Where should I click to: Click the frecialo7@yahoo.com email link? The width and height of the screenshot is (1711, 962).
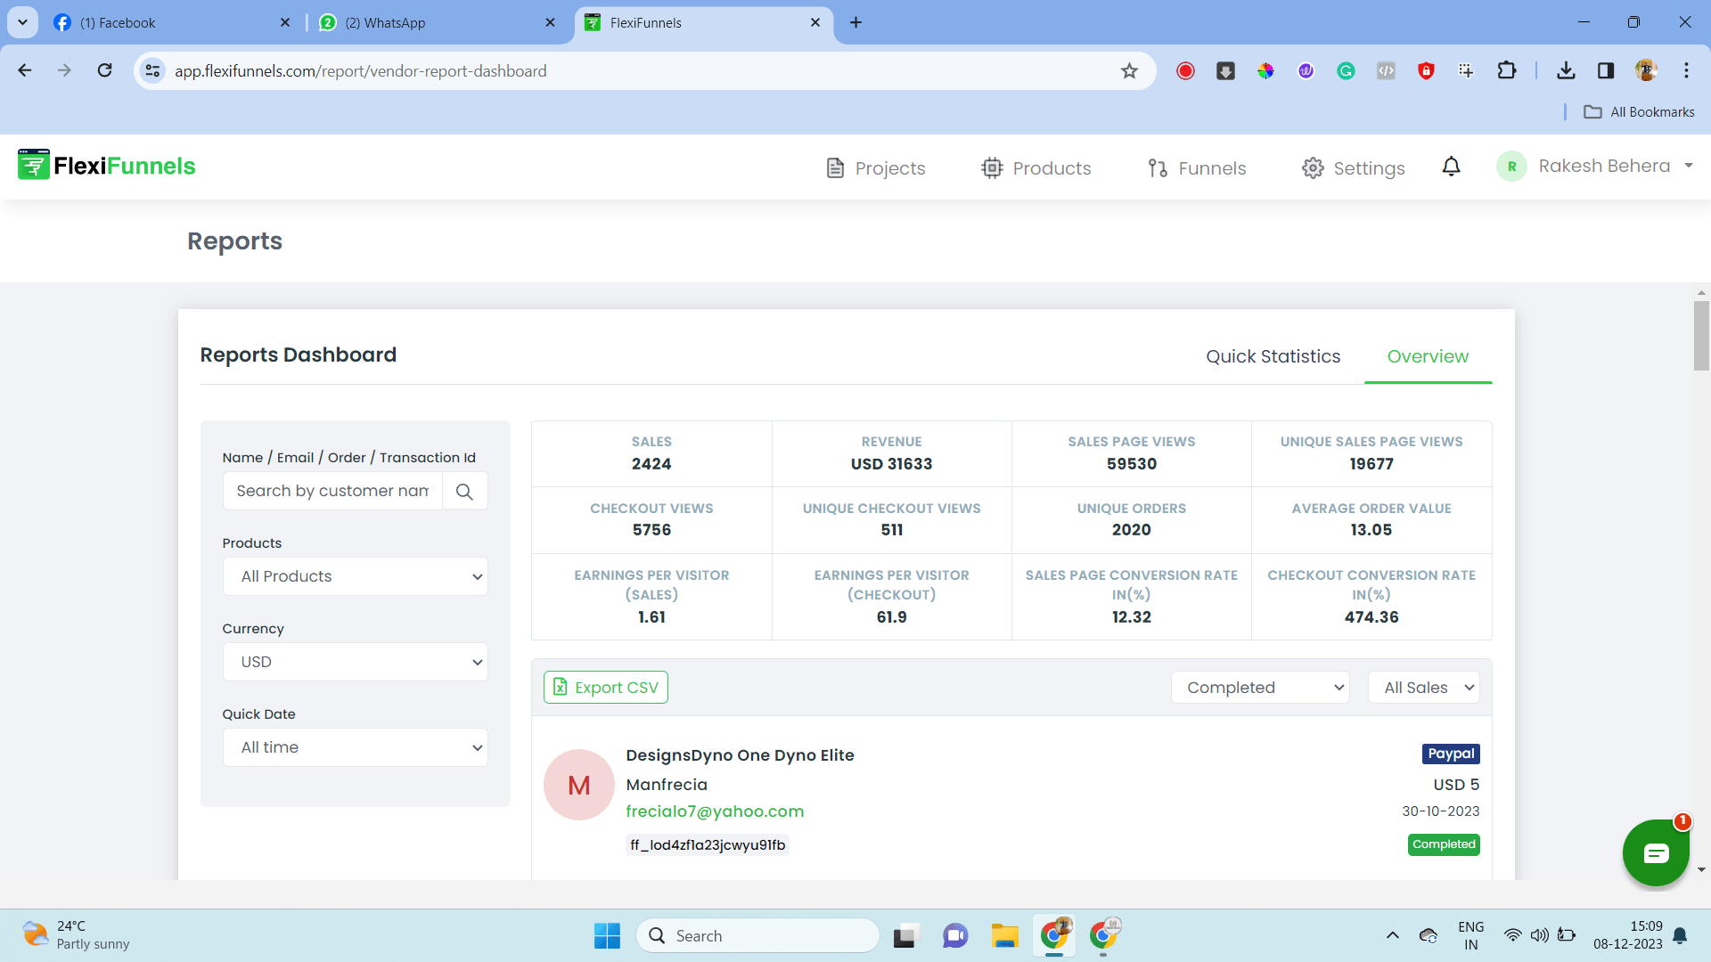(715, 811)
